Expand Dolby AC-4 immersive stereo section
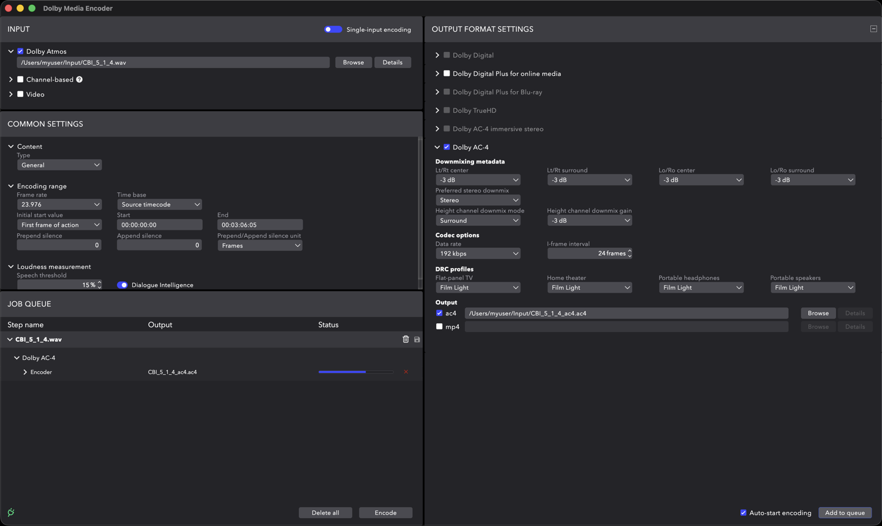Viewport: 882px width, 526px height. pos(437,129)
